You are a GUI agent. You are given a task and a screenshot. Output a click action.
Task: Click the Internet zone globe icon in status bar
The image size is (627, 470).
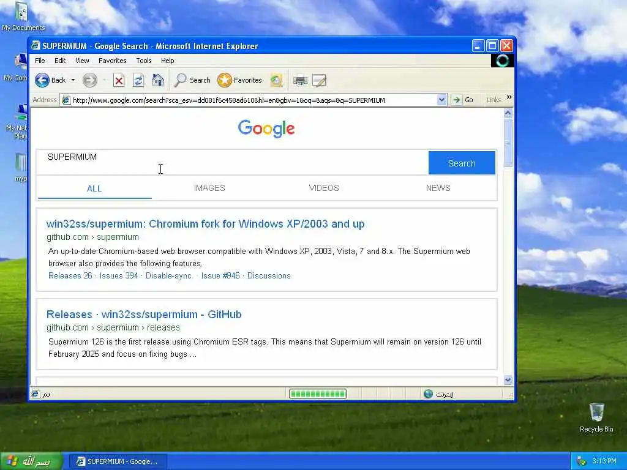click(428, 394)
